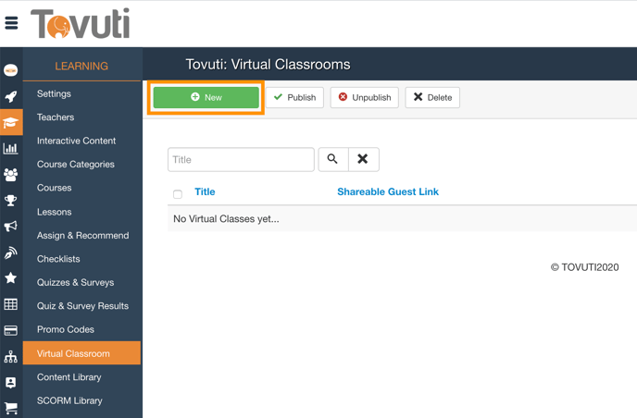Select the graduation cap Learning icon

click(11, 122)
